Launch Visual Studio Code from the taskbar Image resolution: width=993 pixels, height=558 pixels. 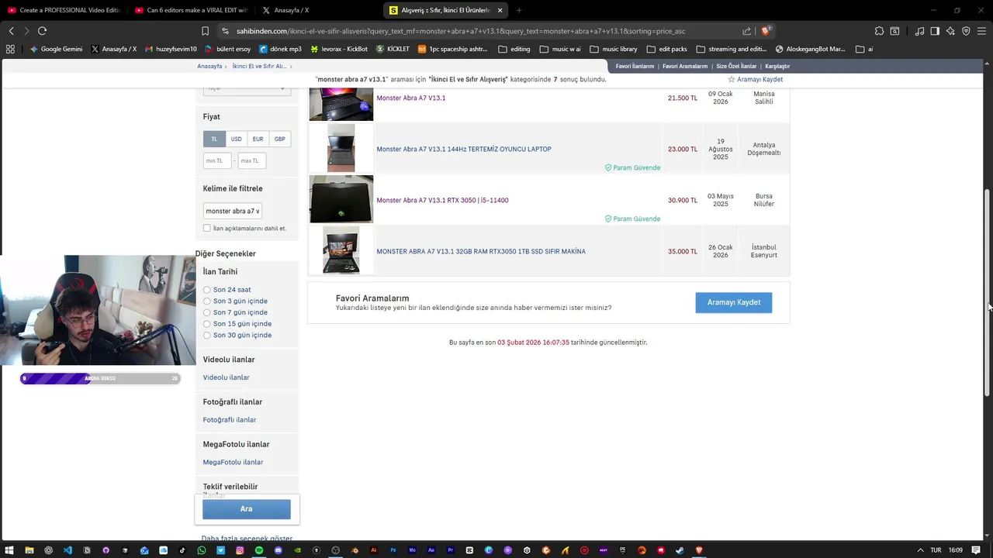point(67,550)
